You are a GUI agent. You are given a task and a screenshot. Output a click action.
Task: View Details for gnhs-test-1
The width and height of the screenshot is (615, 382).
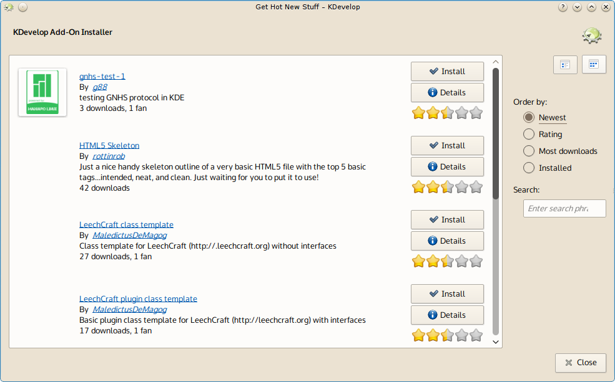tap(447, 93)
